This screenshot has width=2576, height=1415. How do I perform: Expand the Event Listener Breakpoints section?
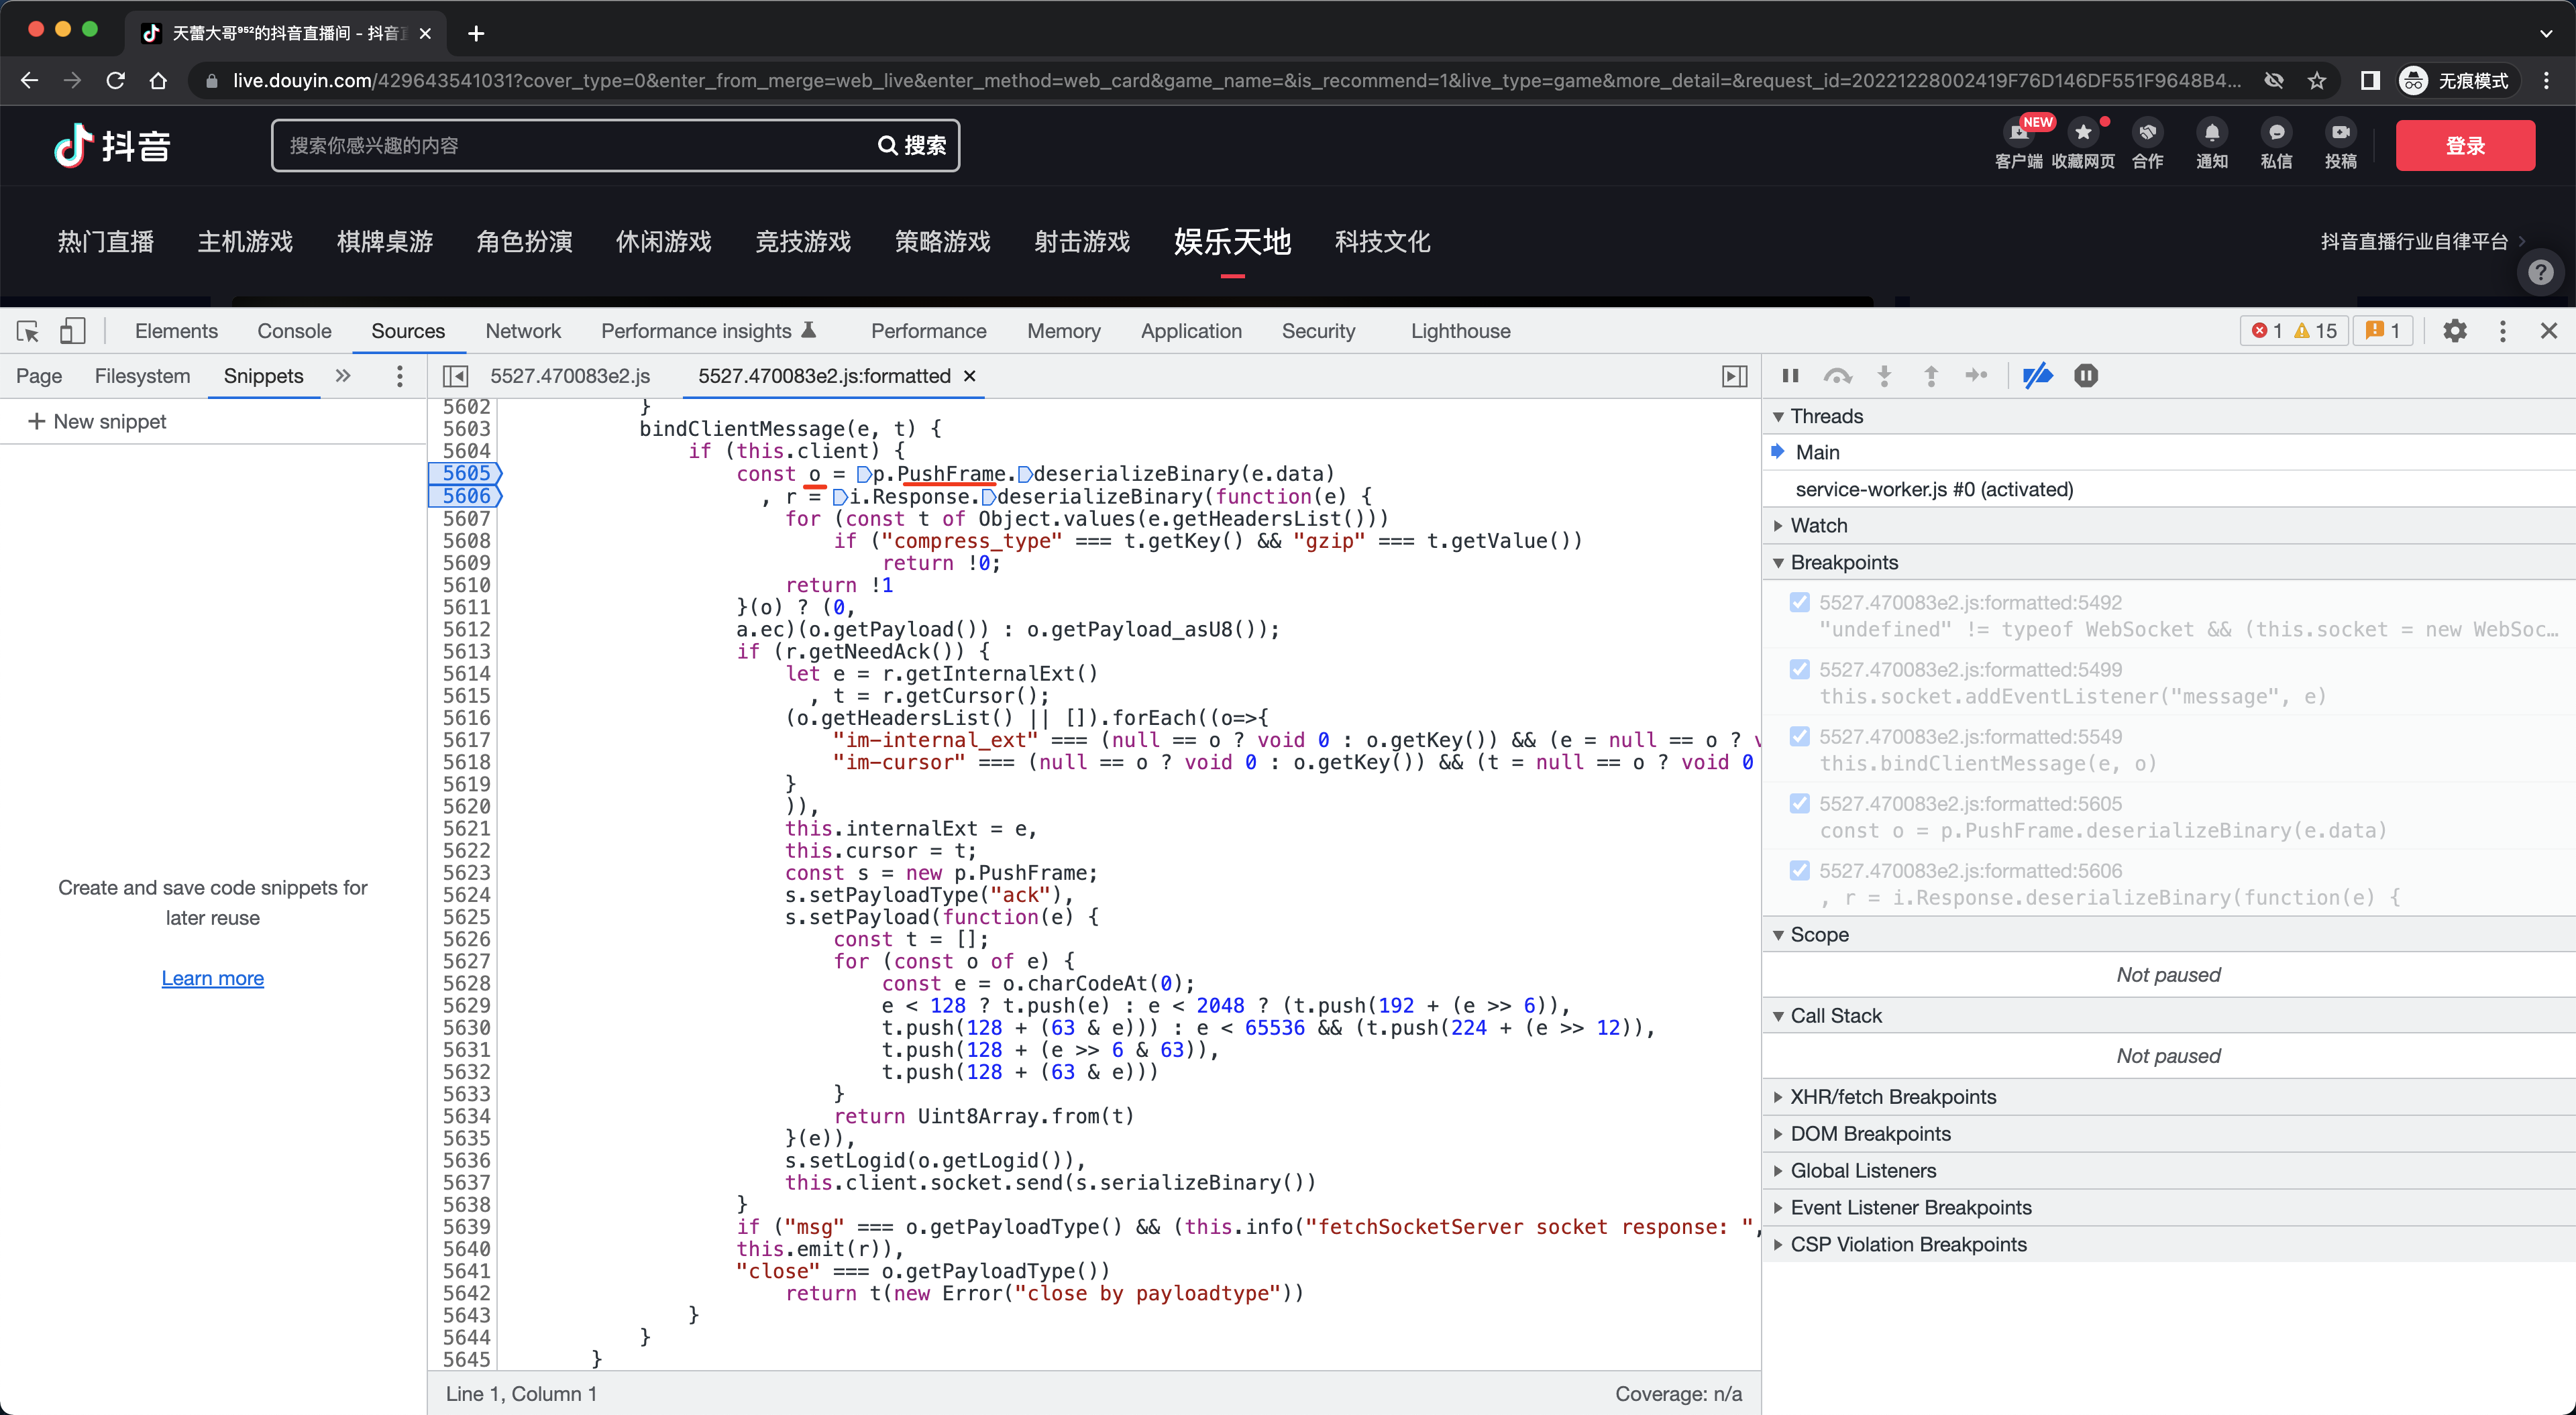pos(1912,1208)
